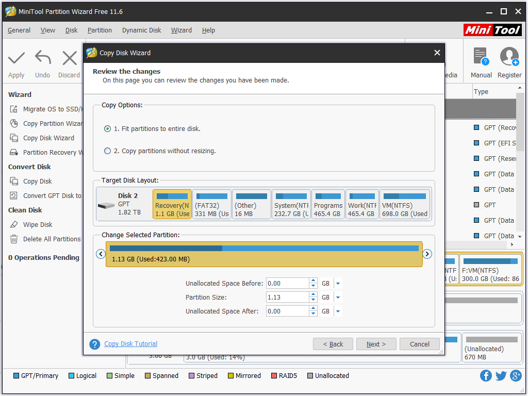
Task: Click Copy Partition Wizard sidebar icon
Action: [x=14, y=124]
